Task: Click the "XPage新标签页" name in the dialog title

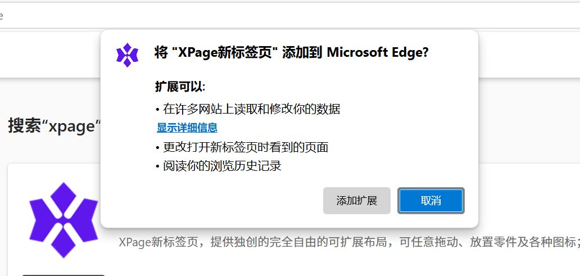Action: pos(224,53)
